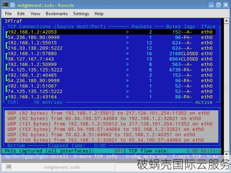This screenshot has width=231, height=173.
Task: Open the Edit menu
Action: [x=21, y=14]
